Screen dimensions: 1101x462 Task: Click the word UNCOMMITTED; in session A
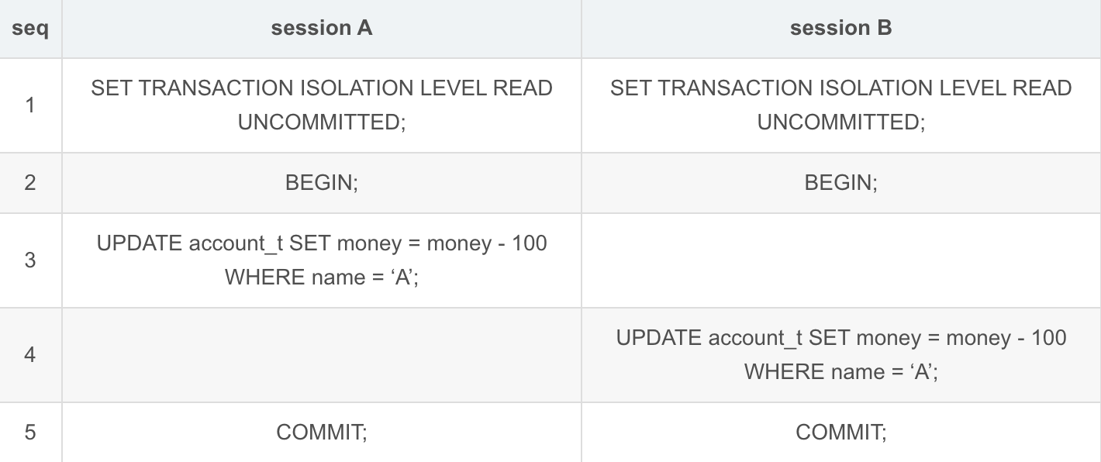[x=321, y=122]
